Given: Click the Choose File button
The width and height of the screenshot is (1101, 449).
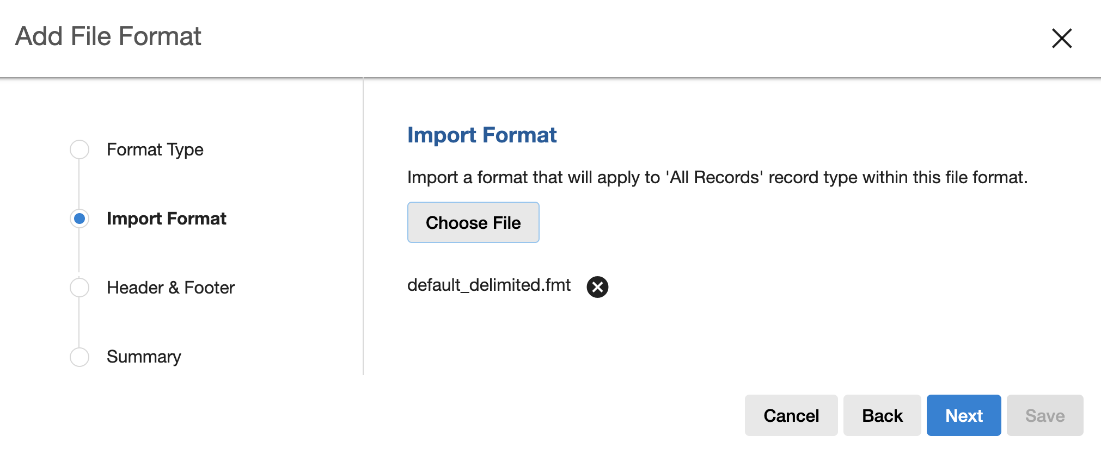Looking at the screenshot, I should tap(473, 222).
